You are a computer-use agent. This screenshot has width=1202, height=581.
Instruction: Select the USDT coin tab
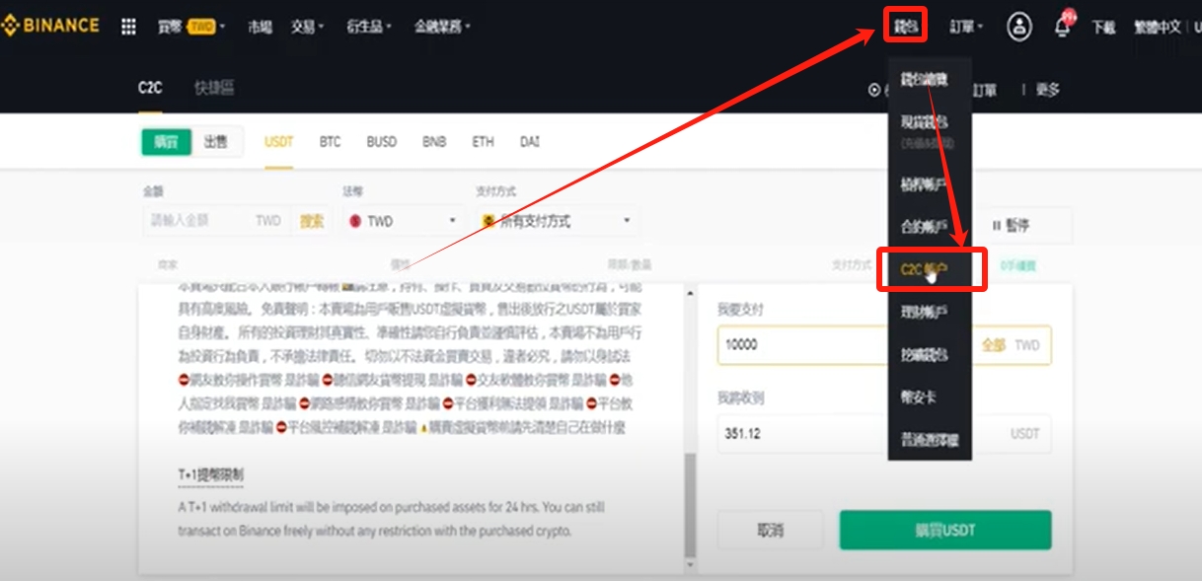(x=279, y=142)
